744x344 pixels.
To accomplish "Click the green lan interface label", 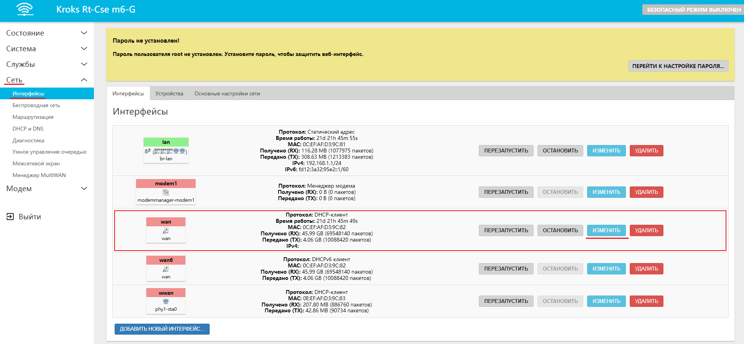I will [x=166, y=142].
